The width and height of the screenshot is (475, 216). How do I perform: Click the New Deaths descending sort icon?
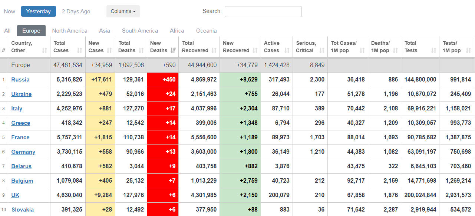click(173, 51)
